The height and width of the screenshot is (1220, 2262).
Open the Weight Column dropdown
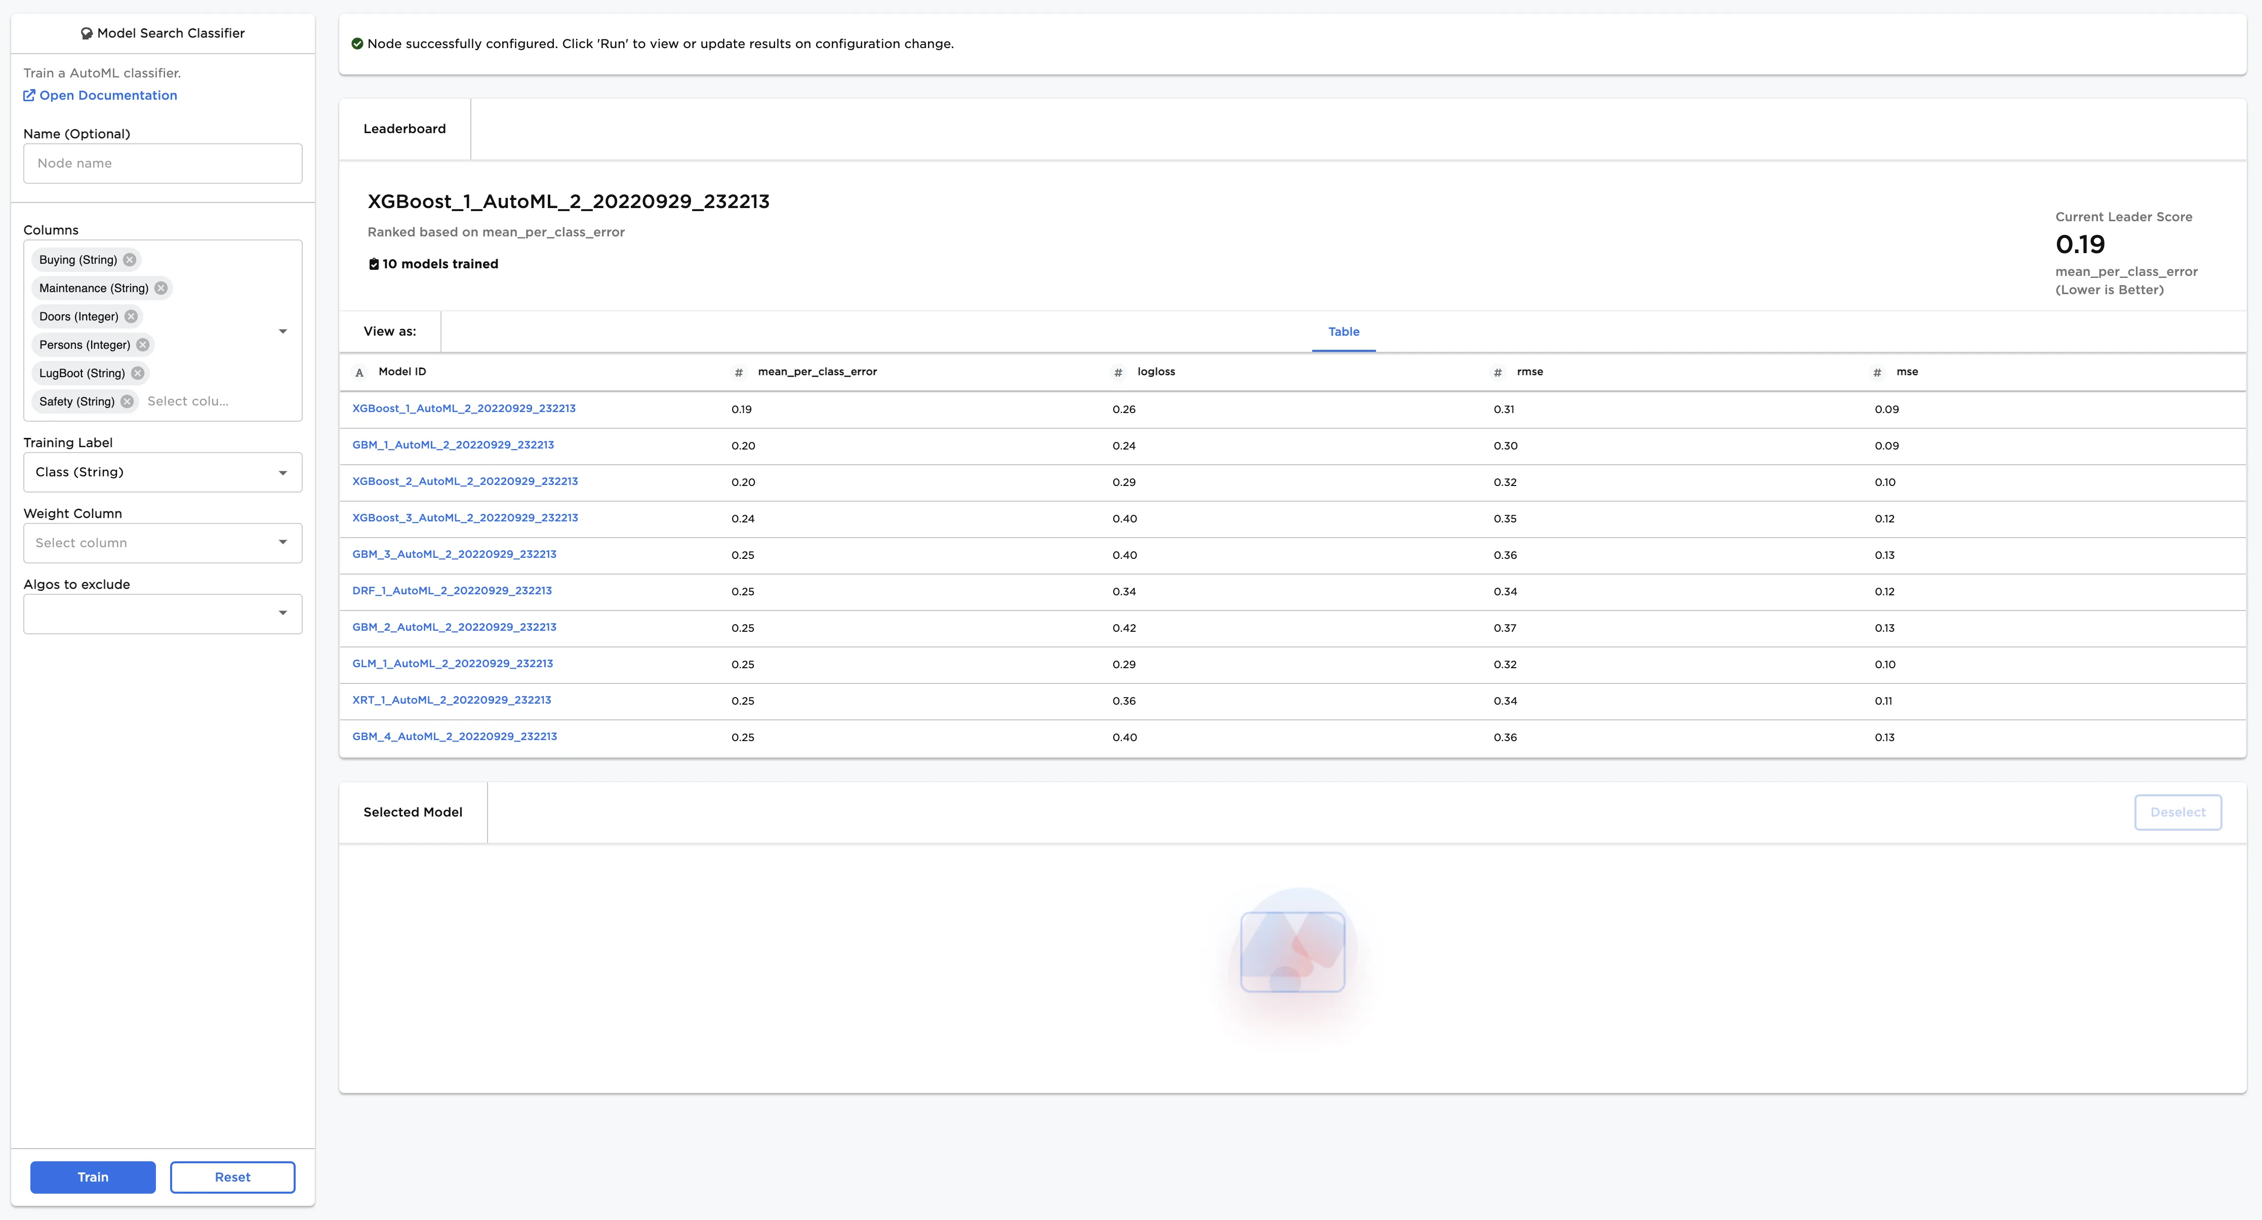click(x=163, y=543)
